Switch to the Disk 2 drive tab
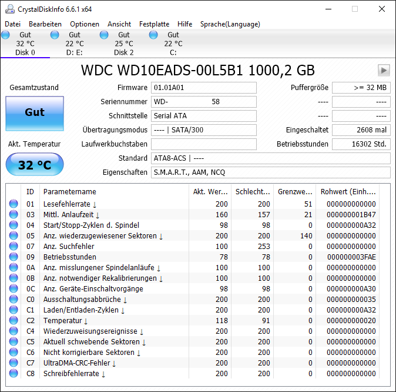Image resolution: width=396 pixels, height=392 pixels. (x=124, y=44)
